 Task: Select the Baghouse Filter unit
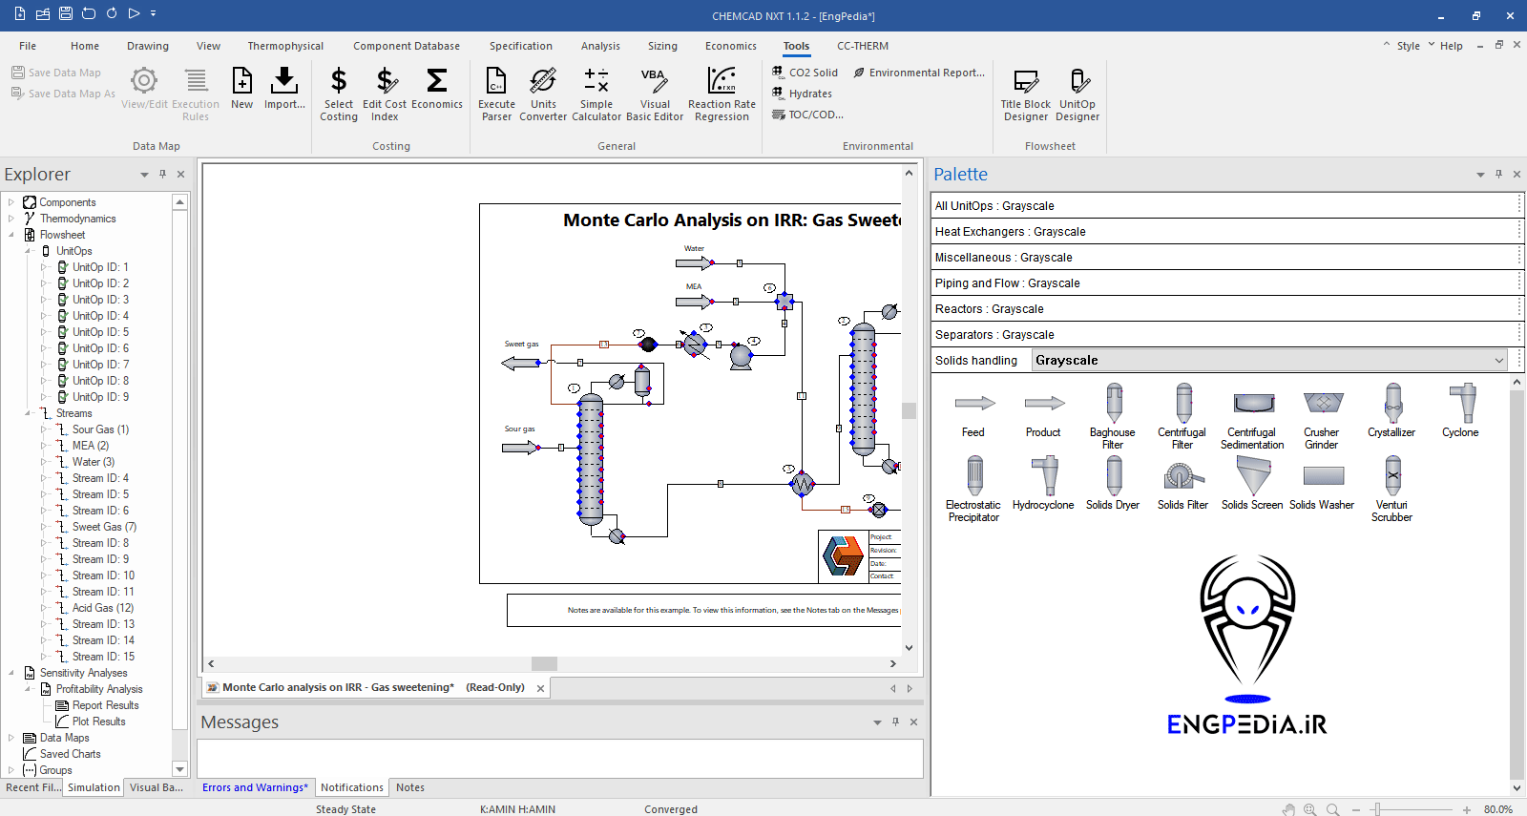1113,416
